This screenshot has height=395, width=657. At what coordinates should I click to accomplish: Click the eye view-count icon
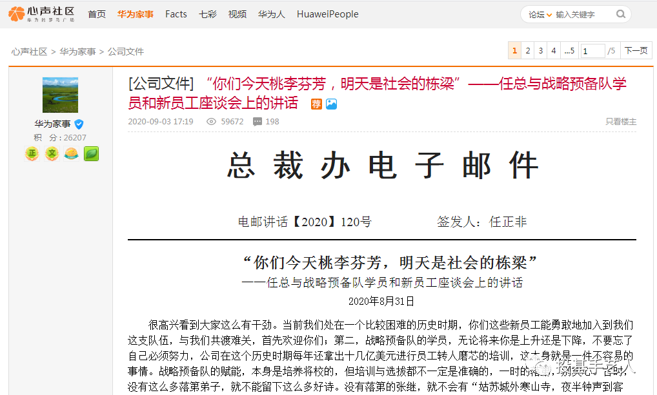click(x=211, y=122)
